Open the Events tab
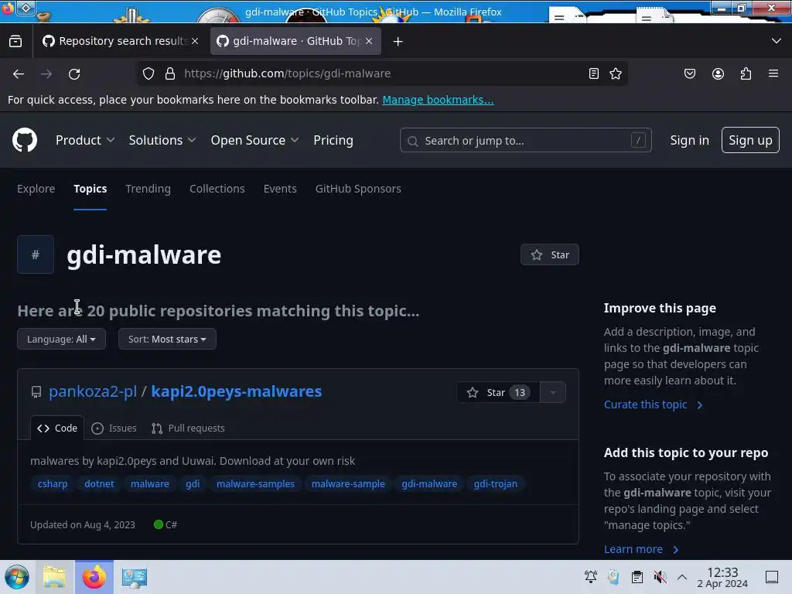This screenshot has height=594, width=792. (x=280, y=189)
